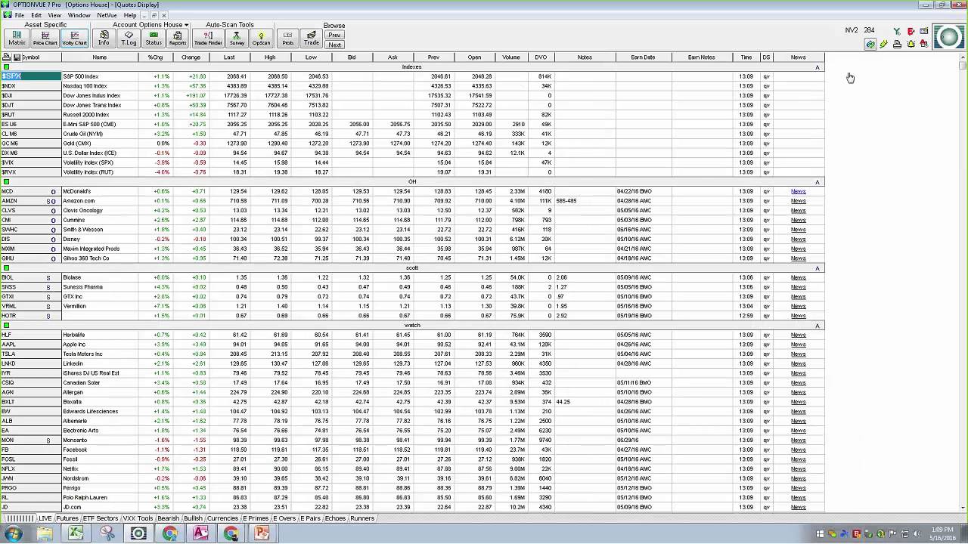Open Access from the taskbar
The width and height of the screenshot is (968, 544).
pos(200,534)
